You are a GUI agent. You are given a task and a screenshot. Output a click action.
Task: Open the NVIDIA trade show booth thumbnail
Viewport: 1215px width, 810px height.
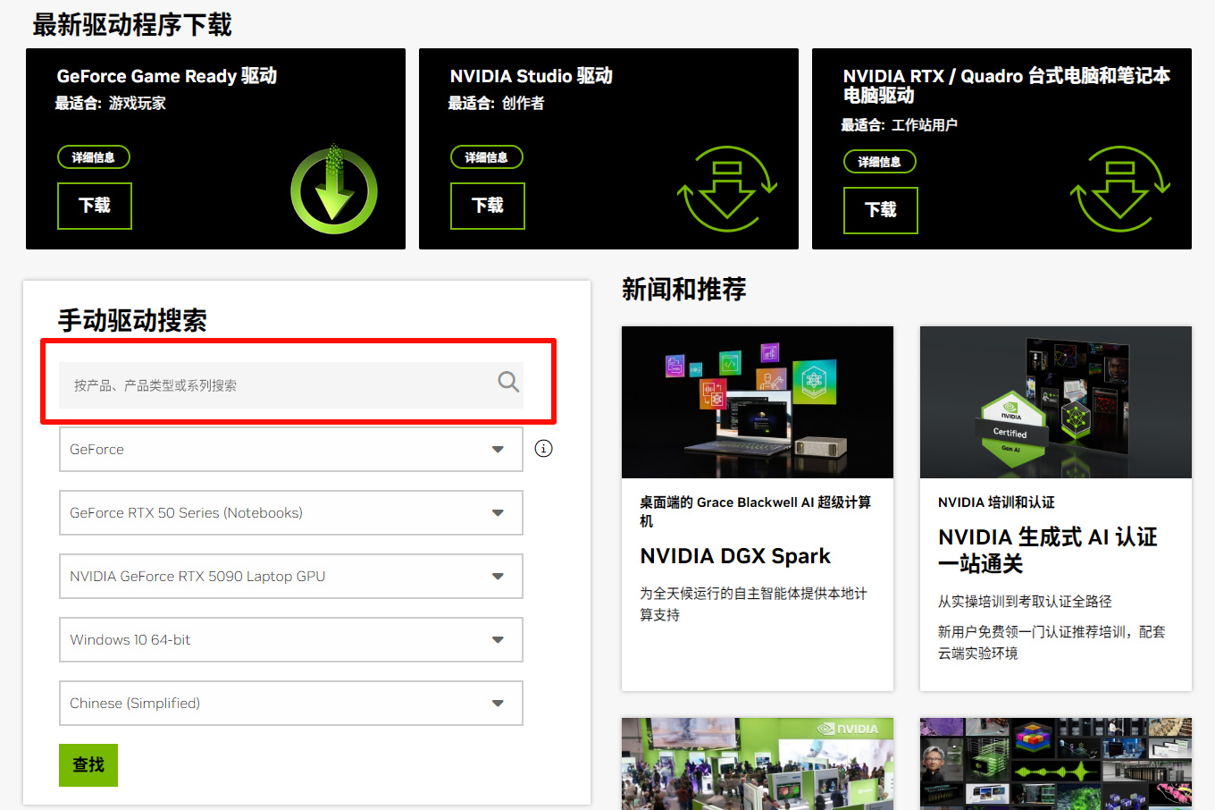pos(758,764)
